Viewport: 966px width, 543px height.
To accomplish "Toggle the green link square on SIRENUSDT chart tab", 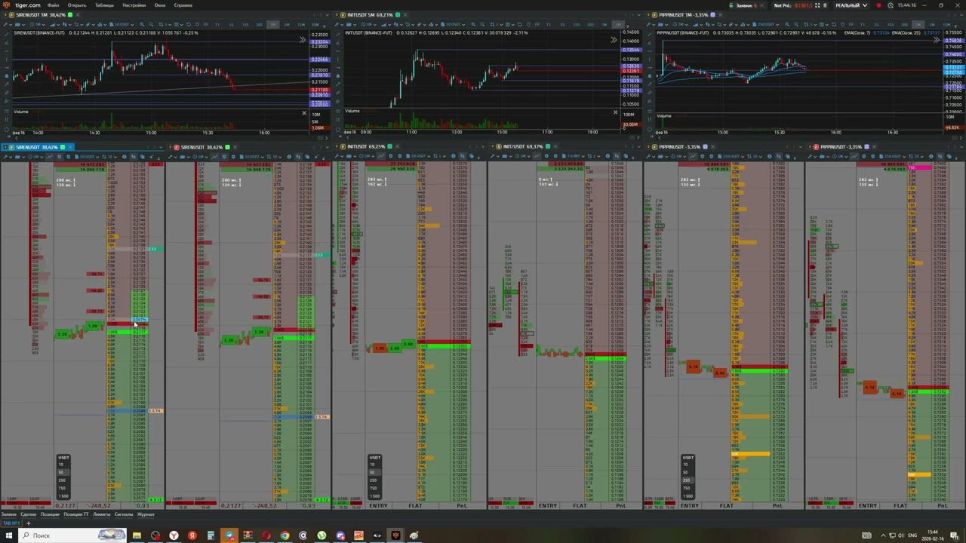I will 70,15.
